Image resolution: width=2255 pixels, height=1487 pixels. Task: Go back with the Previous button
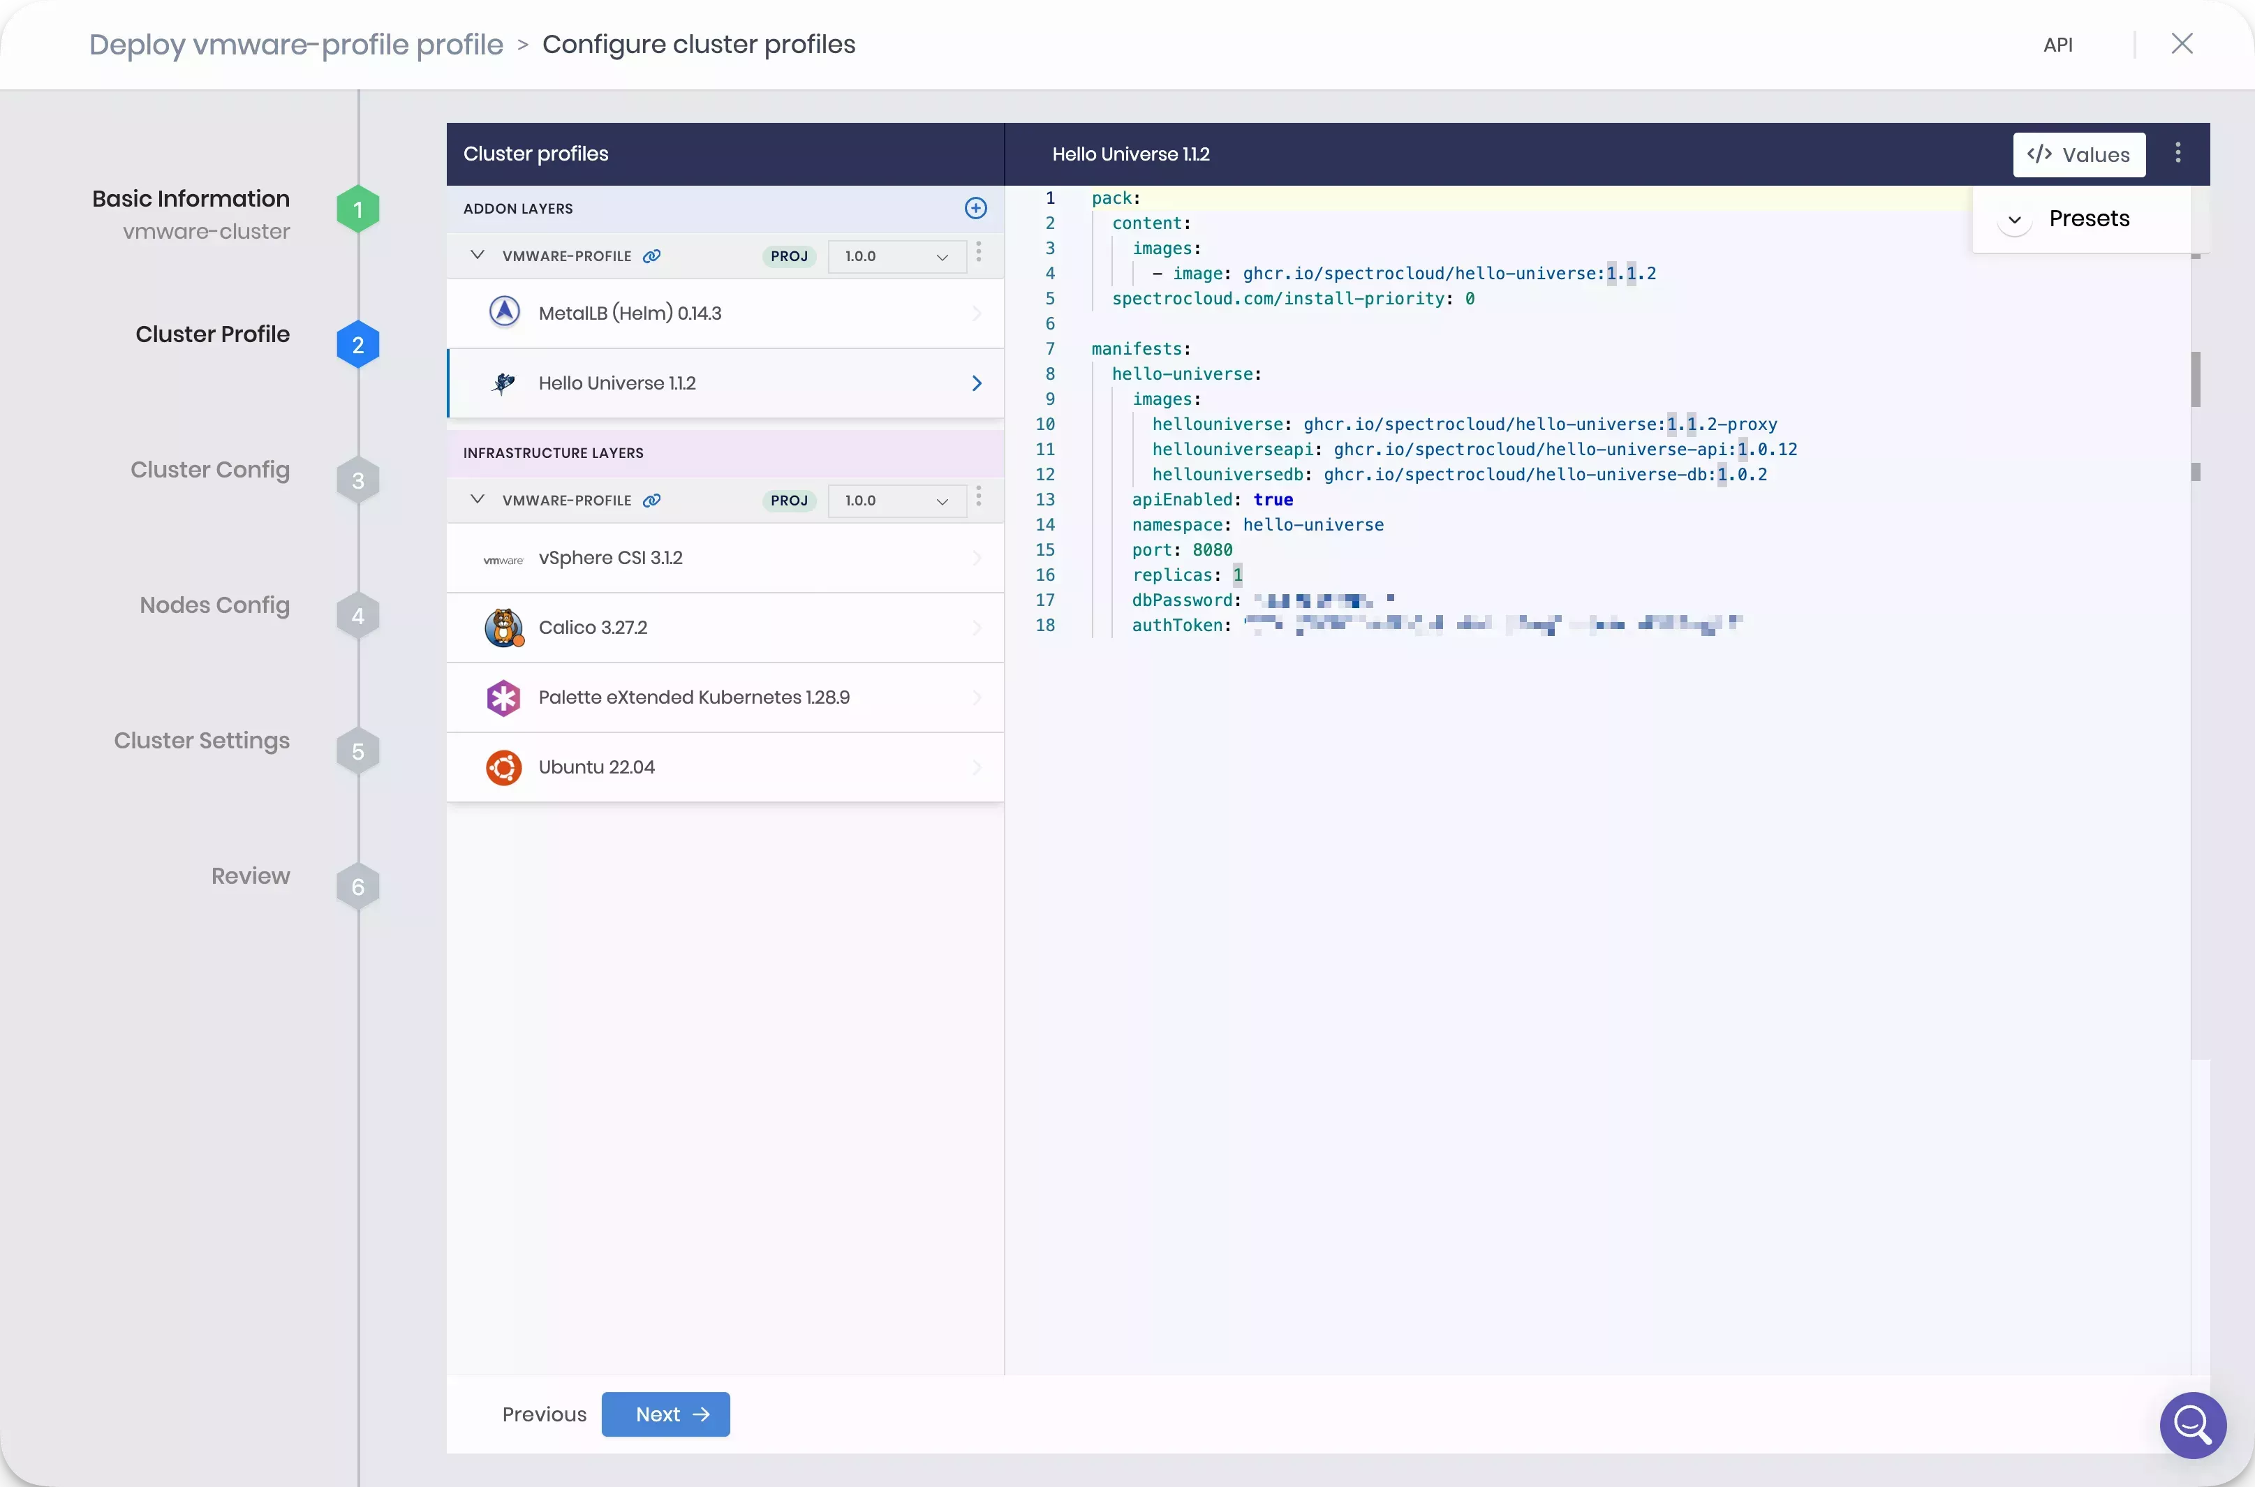tap(545, 1414)
